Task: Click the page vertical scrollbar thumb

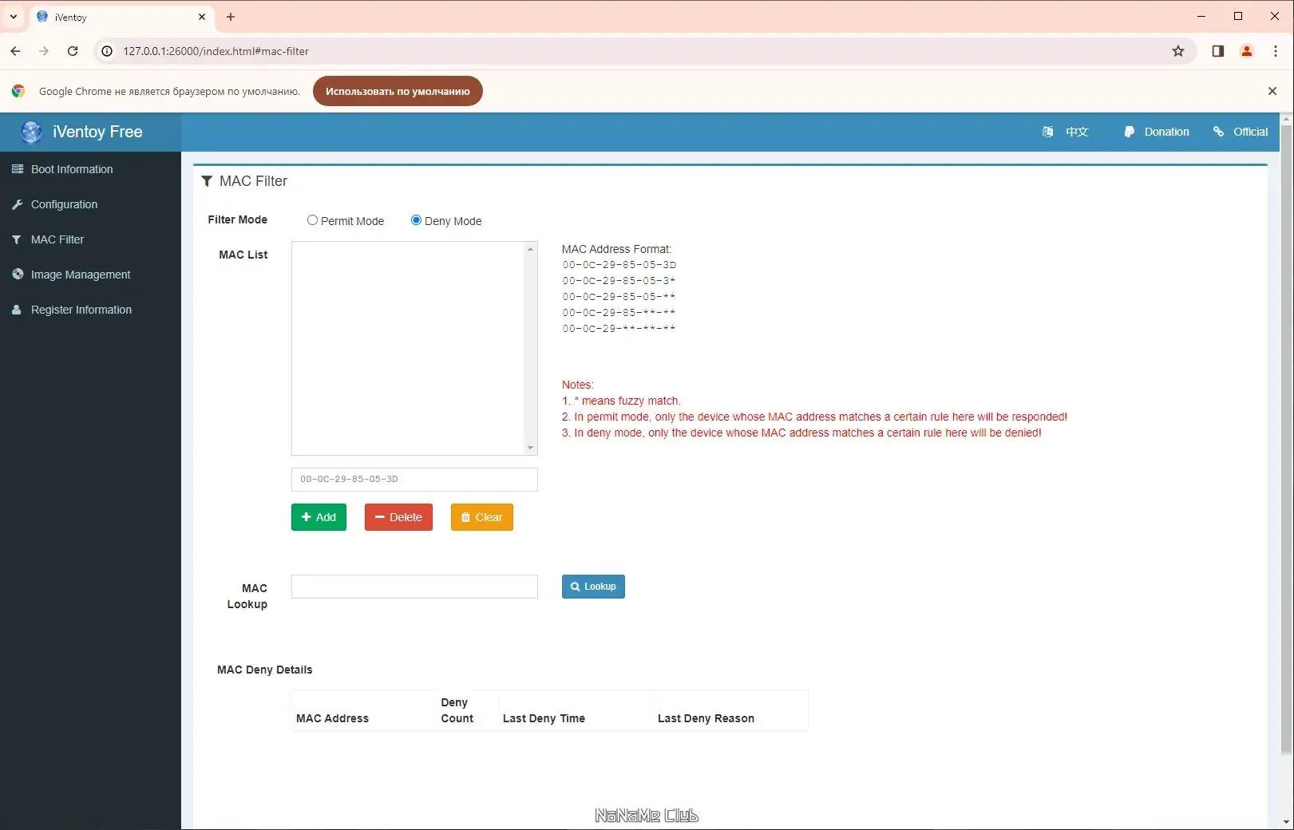Action: tap(1286, 439)
